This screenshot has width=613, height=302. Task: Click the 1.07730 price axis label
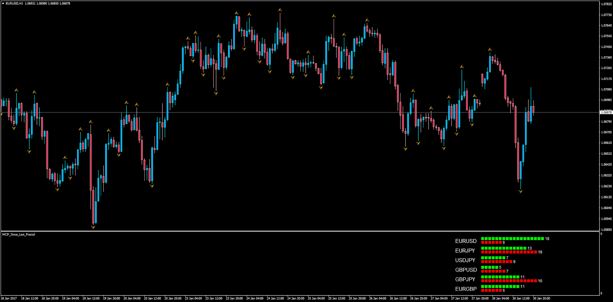(x=606, y=15)
